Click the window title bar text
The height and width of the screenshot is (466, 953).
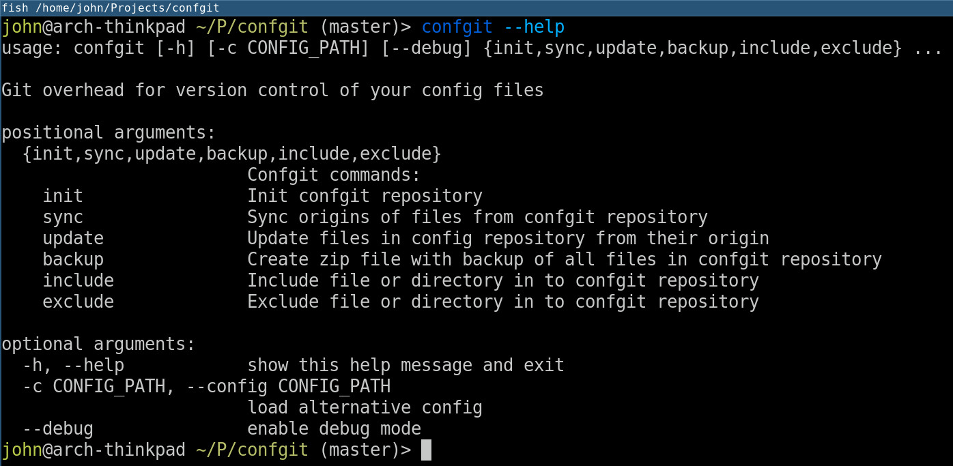[111, 8]
